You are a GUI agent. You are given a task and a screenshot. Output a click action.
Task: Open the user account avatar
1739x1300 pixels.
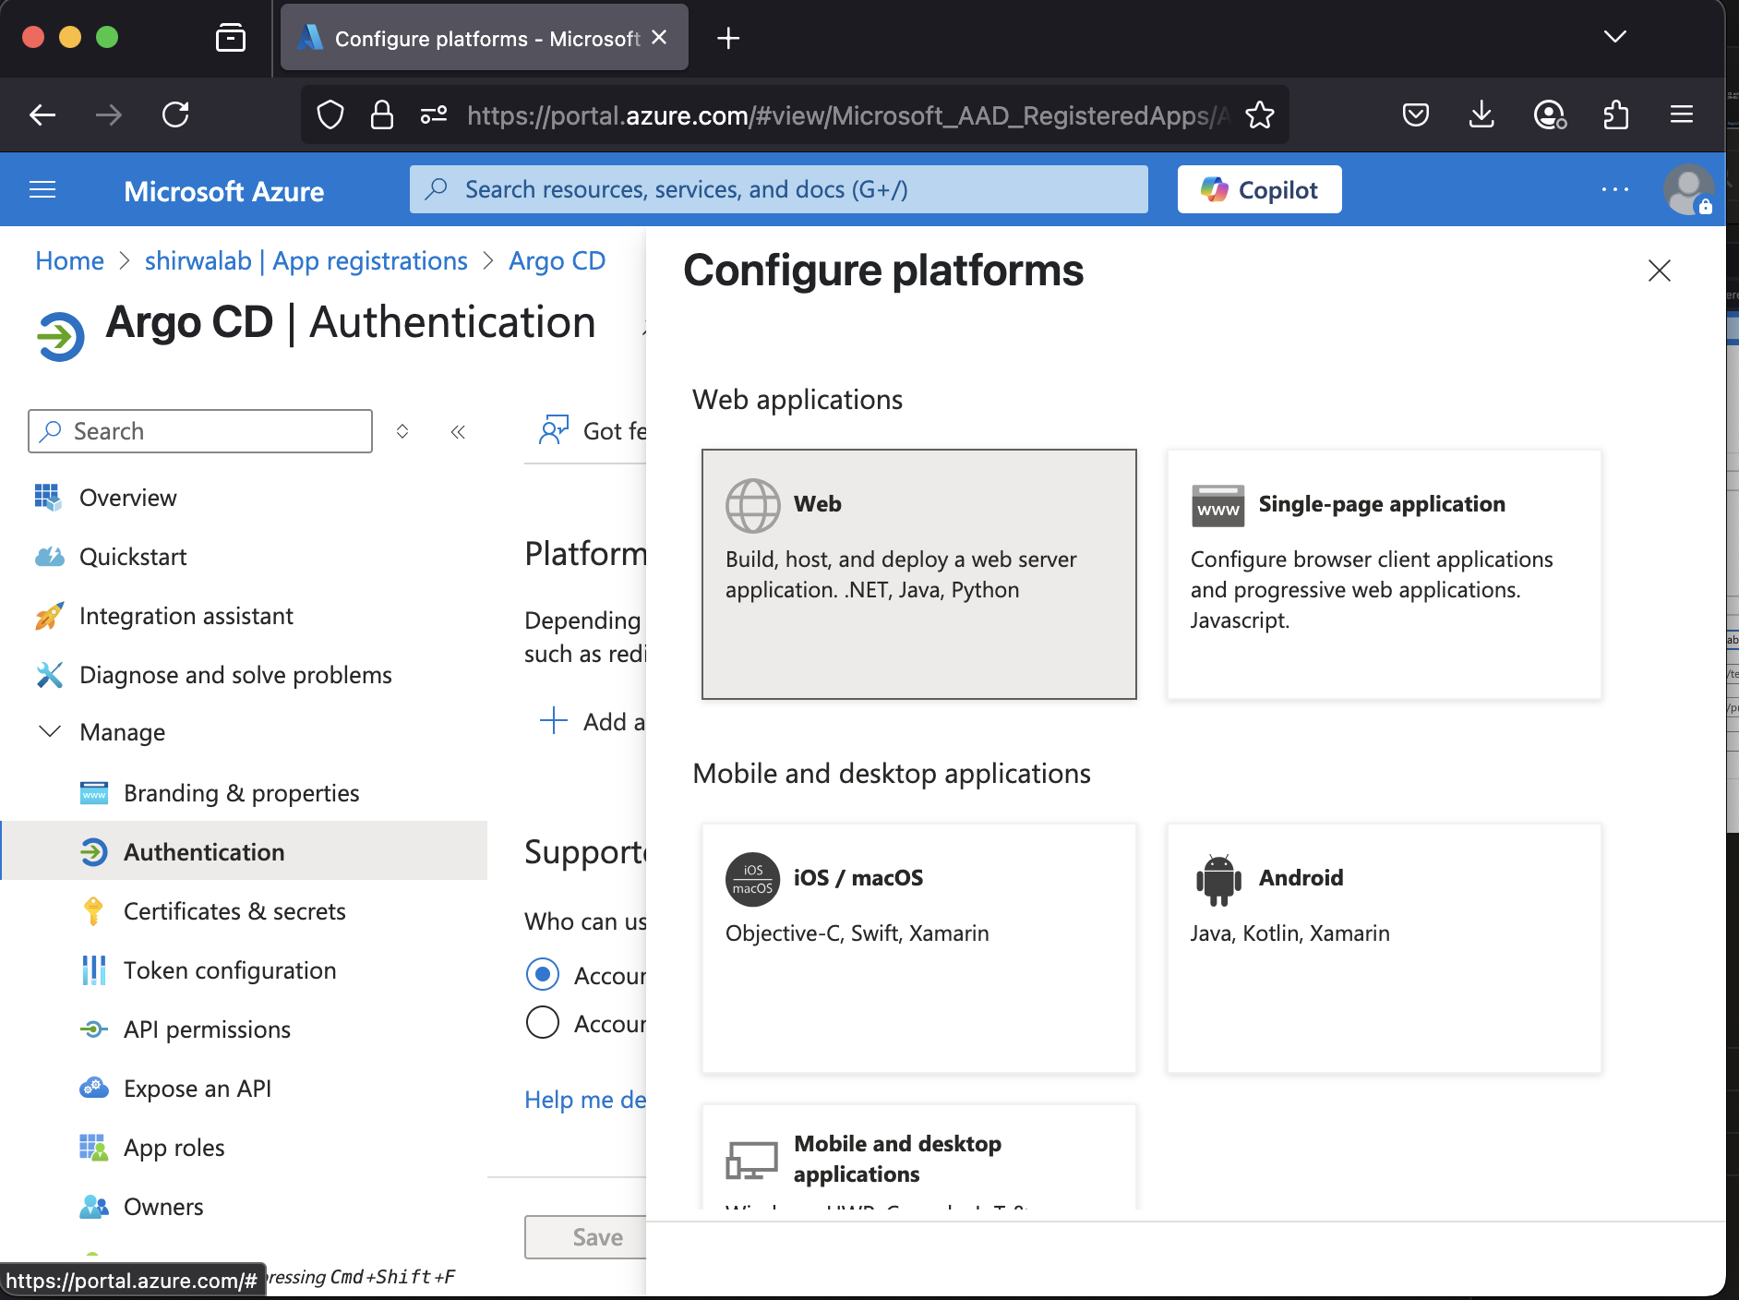[x=1688, y=189]
